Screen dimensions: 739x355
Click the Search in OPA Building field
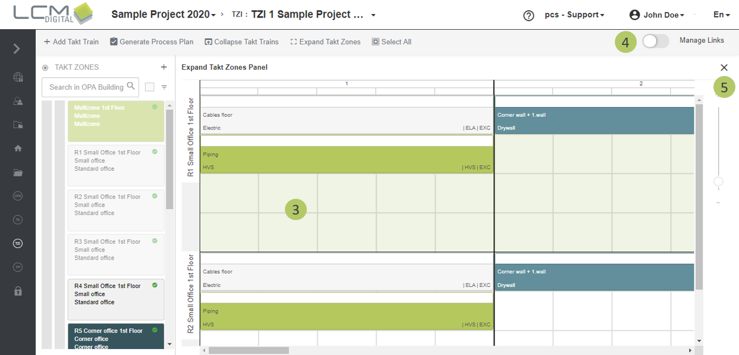(85, 88)
